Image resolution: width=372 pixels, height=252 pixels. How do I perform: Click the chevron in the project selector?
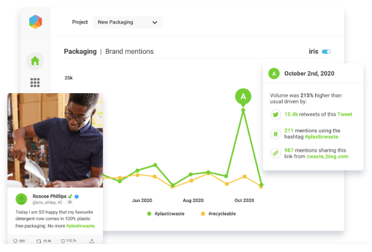point(155,22)
